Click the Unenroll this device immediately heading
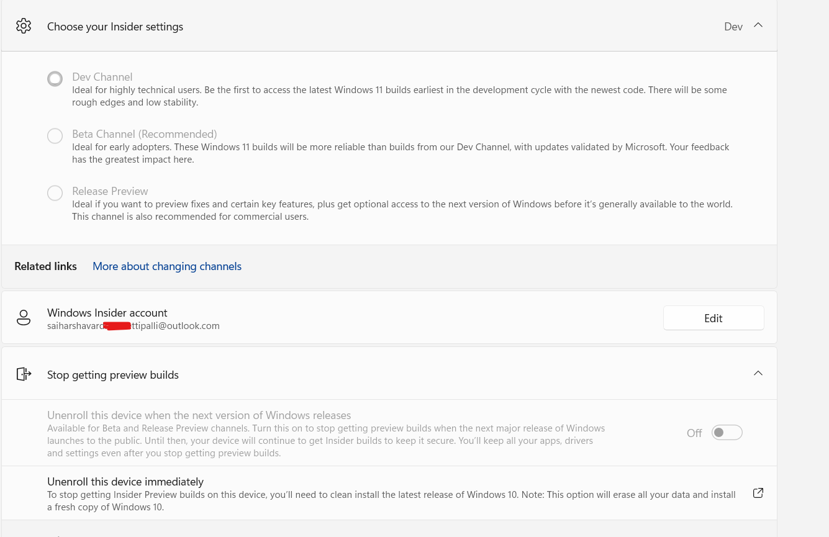829x537 pixels. [125, 482]
